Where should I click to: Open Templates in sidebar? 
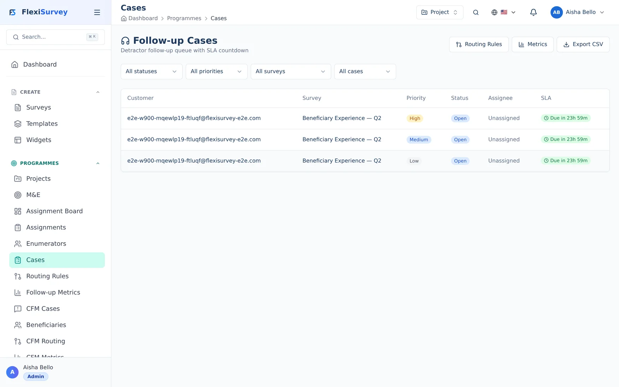pos(57,124)
